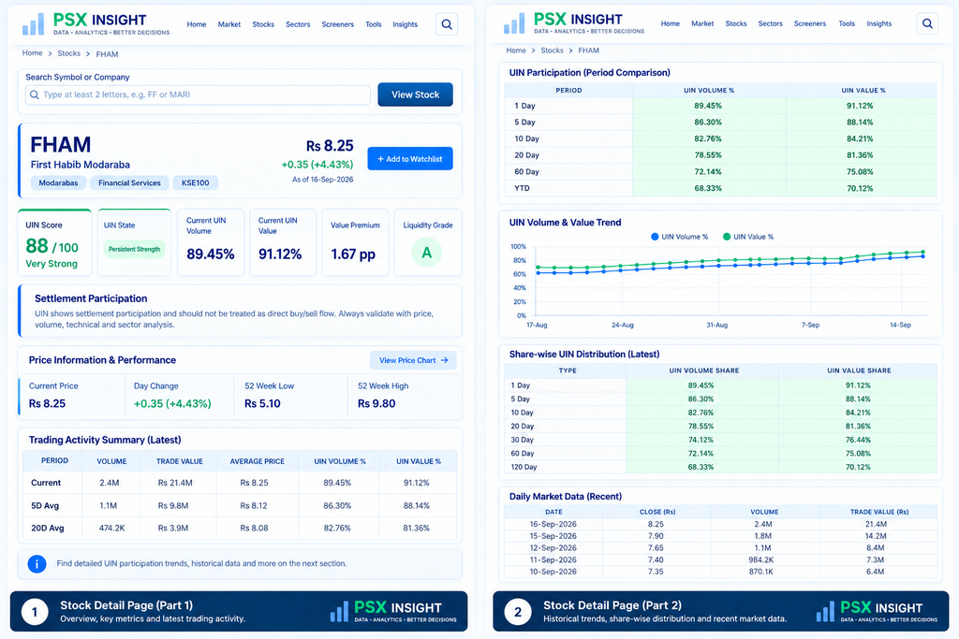Click AVERAGE PRICE column header
Viewport: 959px width, 639px height.
coord(257,461)
